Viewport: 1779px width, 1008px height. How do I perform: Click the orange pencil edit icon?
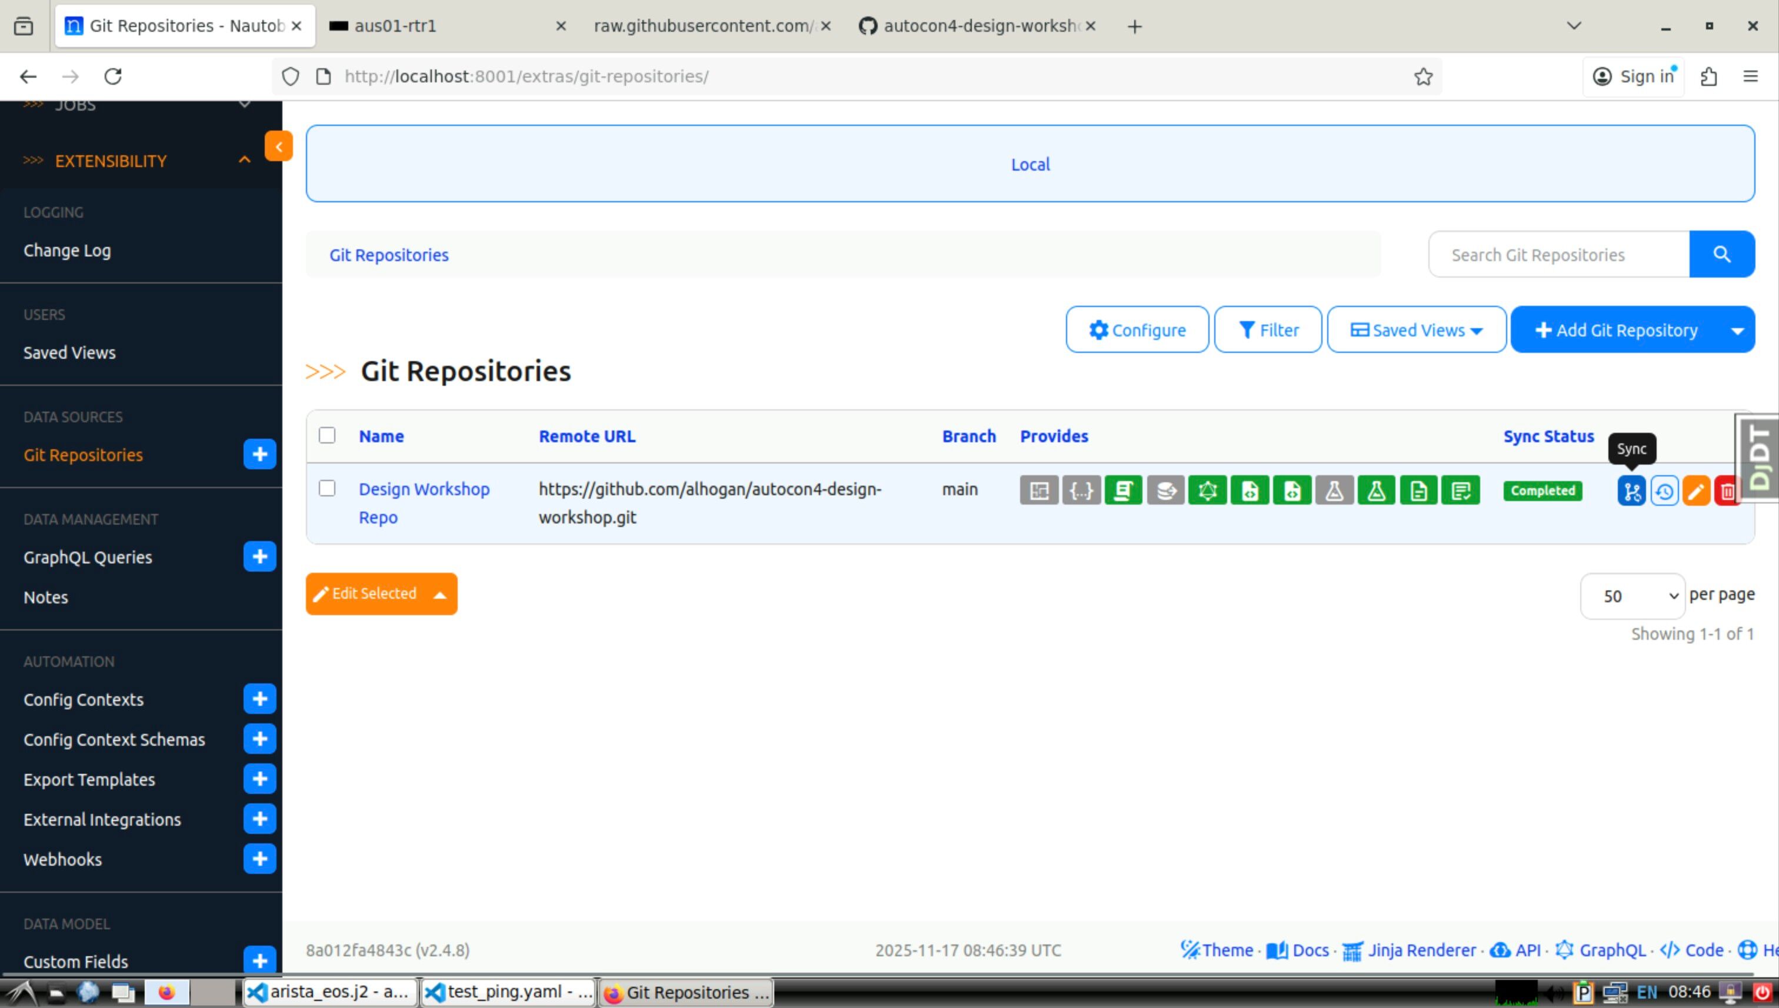(x=1695, y=491)
